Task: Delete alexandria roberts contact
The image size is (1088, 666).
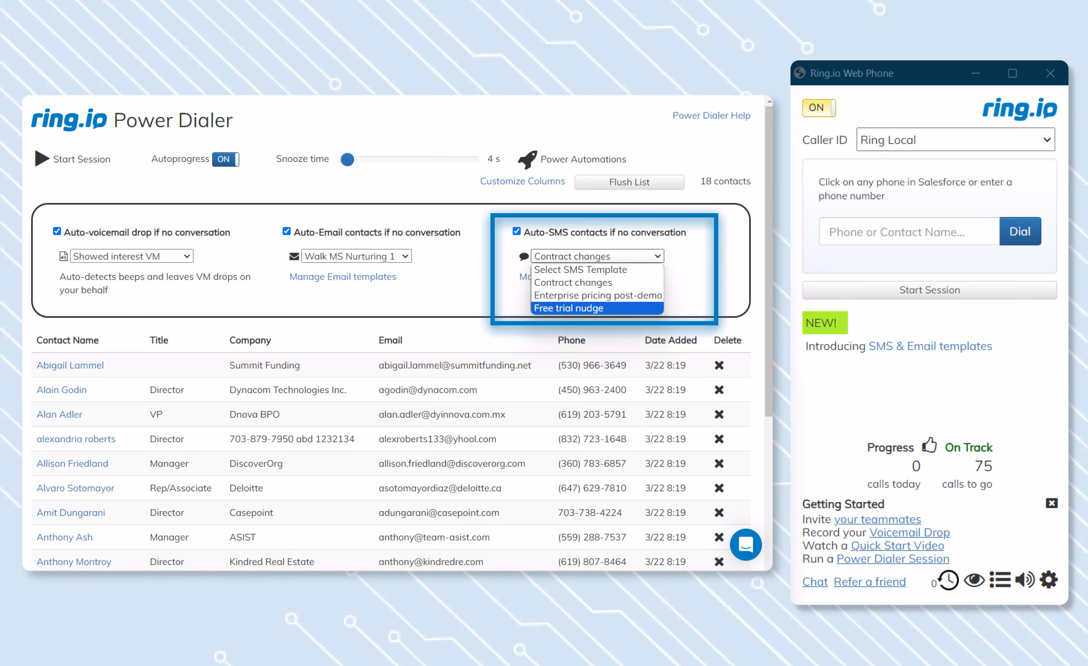Action: 719,439
